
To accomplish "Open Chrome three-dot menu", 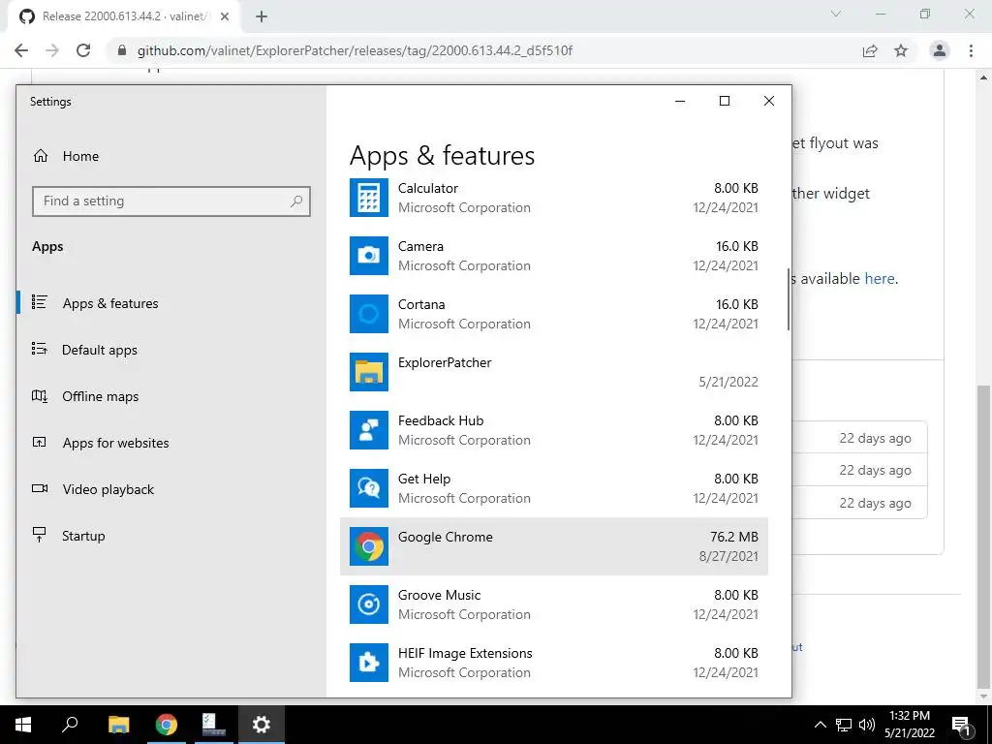I will [x=971, y=50].
